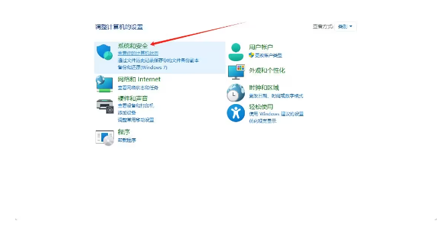
Task: Click the Ease of Access blue icon
Action: (x=235, y=113)
